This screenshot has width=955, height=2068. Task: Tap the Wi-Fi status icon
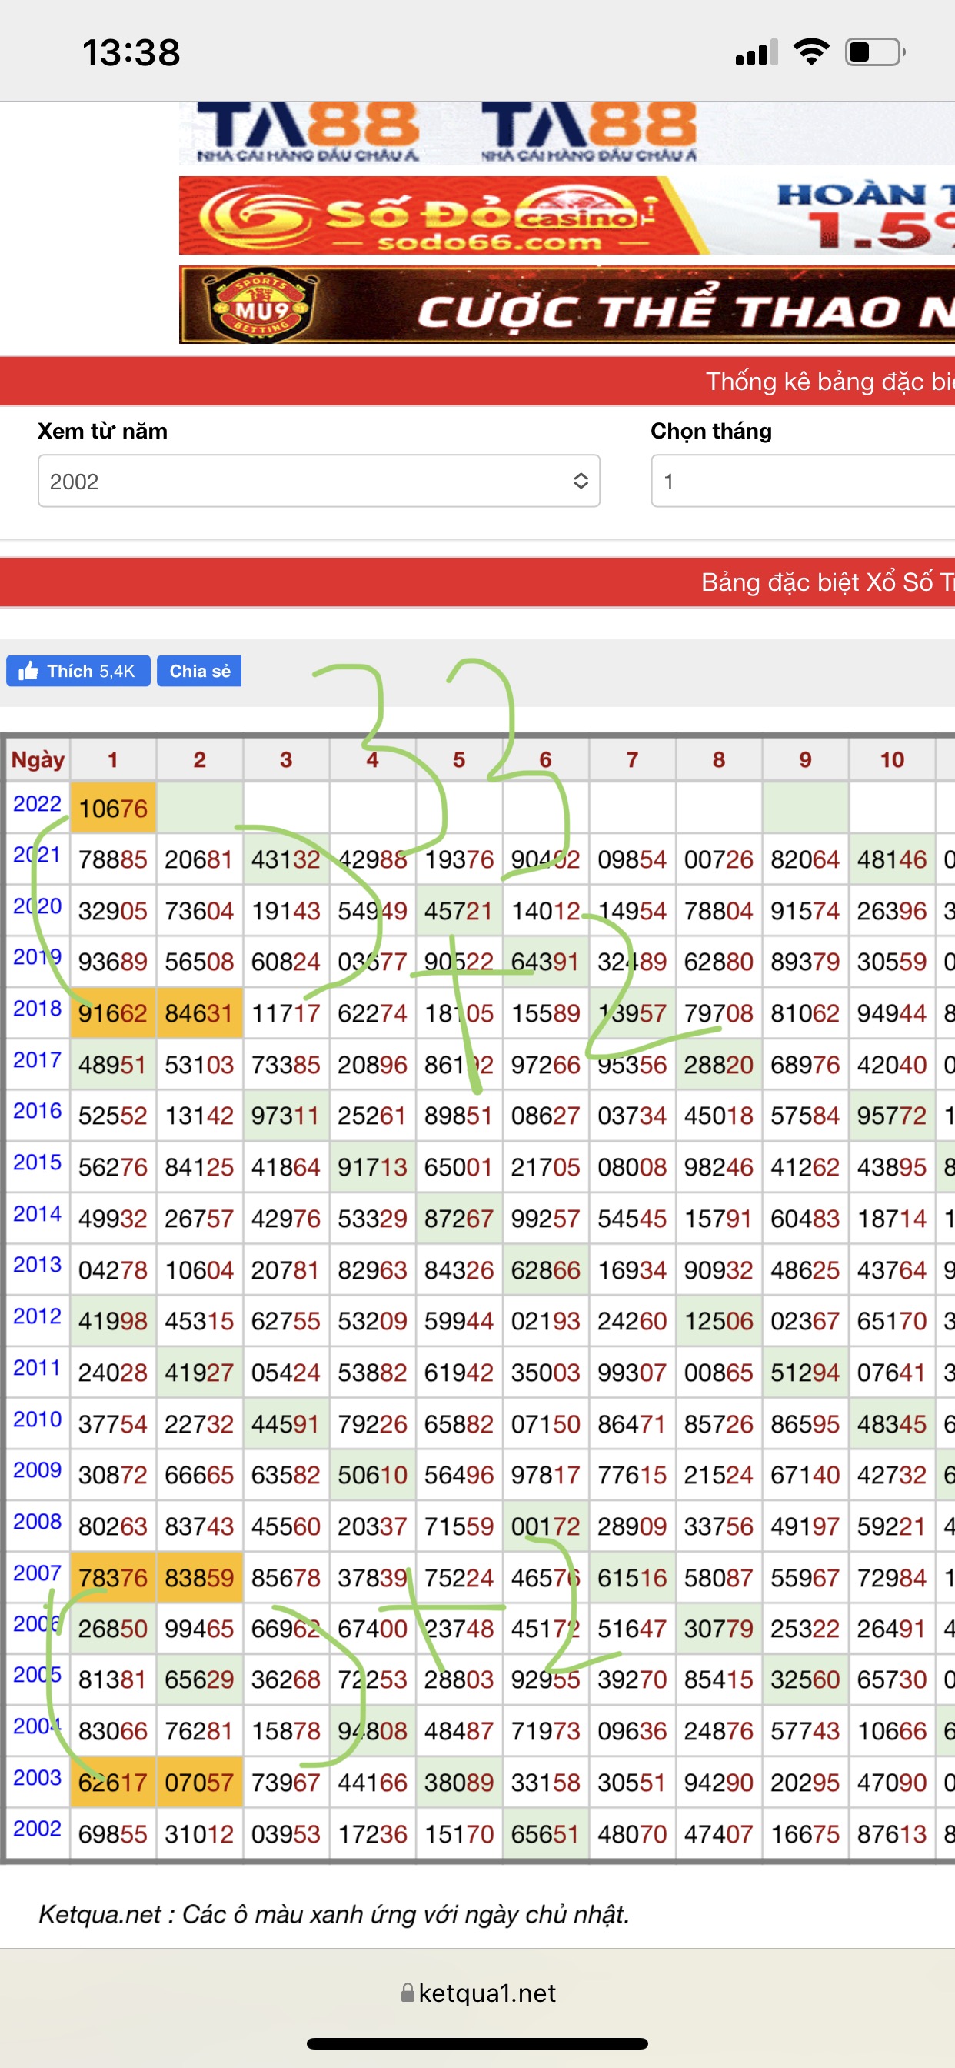click(x=810, y=52)
